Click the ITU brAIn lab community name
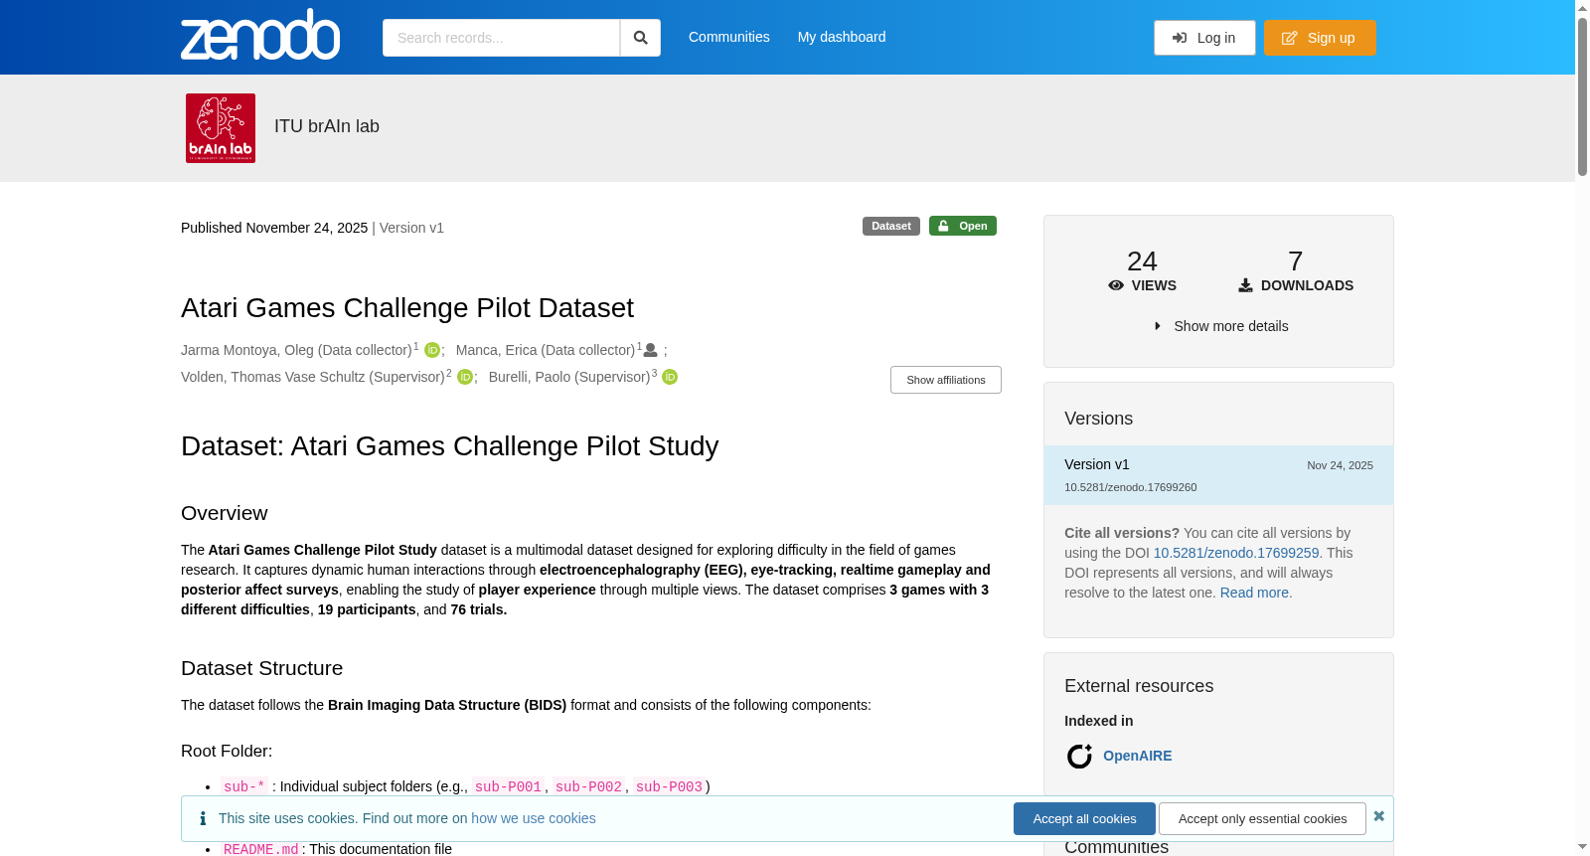The width and height of the screenshot is (1590, 856). point(327,126)
